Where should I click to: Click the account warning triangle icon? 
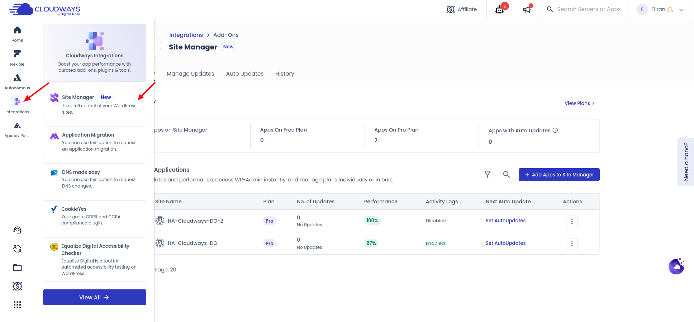point(670,10)
